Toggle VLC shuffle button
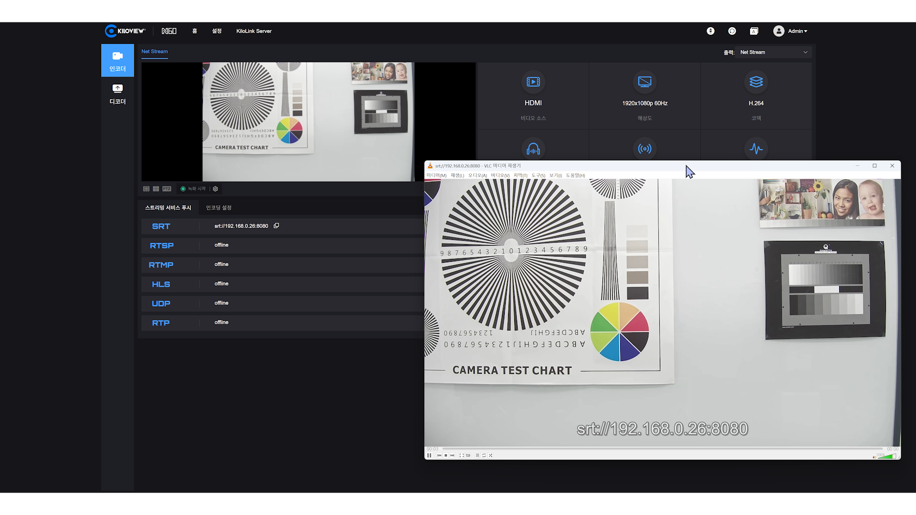Image resolution: width=916 pixels, height=515 pixels. (490, 455)
